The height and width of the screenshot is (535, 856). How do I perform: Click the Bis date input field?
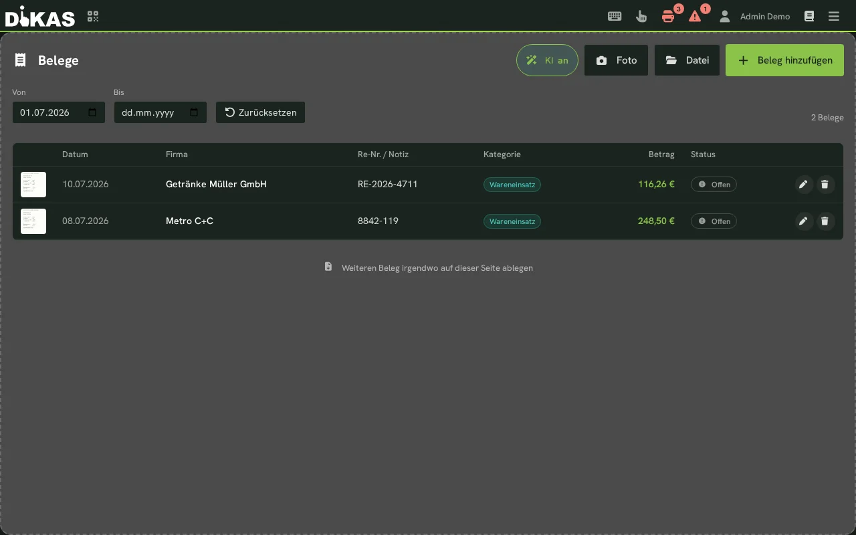[160, 112]
